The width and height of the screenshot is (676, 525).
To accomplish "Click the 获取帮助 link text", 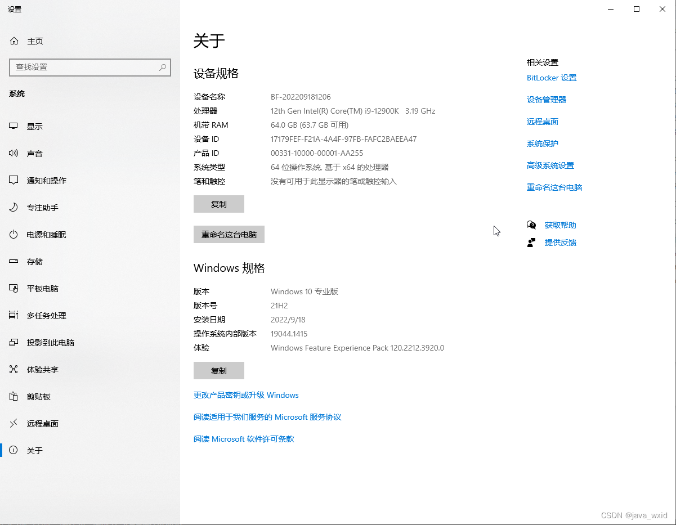I will point(561,225).
